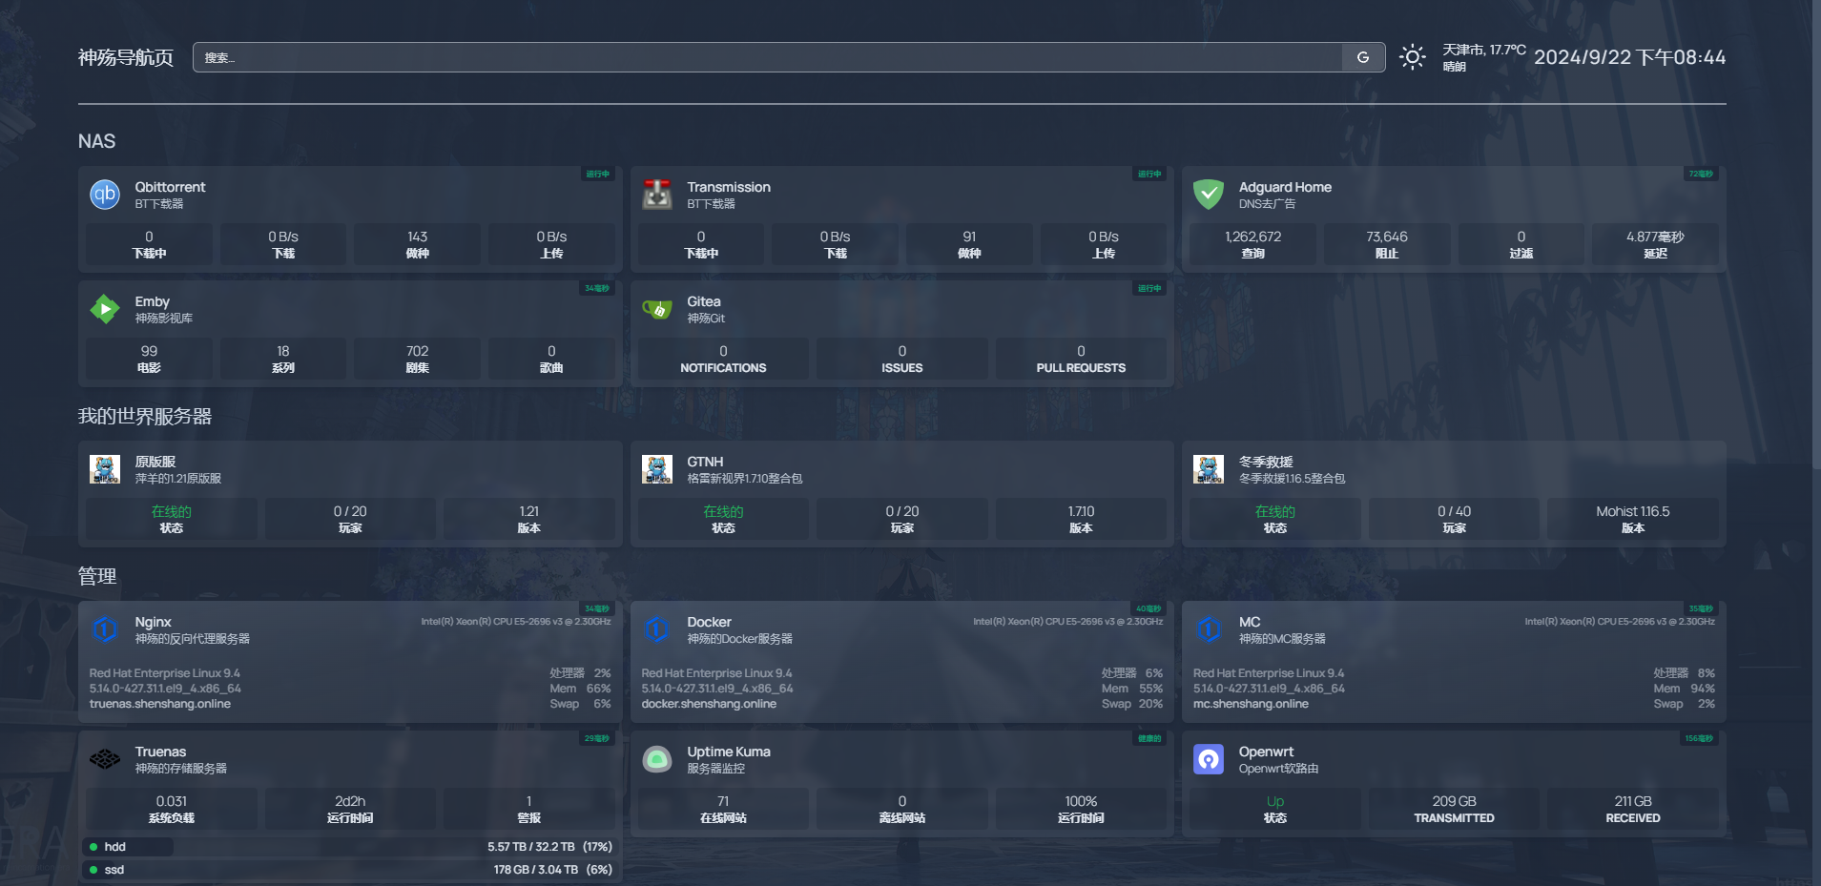
Task: Click the Truenas 系统负载 0.031 block
Action: tap(172, 809)
